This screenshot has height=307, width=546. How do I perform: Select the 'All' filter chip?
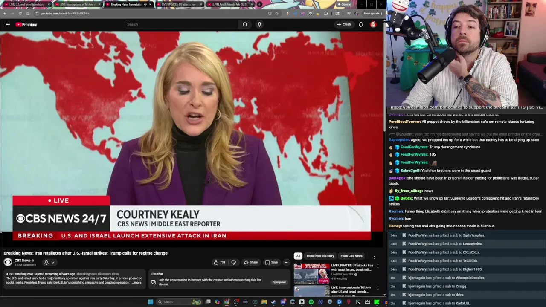(298, 256)
